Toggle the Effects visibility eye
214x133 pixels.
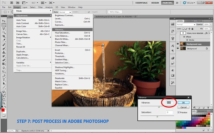tap(184, 37)
